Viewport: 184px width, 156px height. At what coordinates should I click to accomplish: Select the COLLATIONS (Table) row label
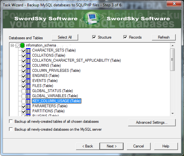[49, 55]
